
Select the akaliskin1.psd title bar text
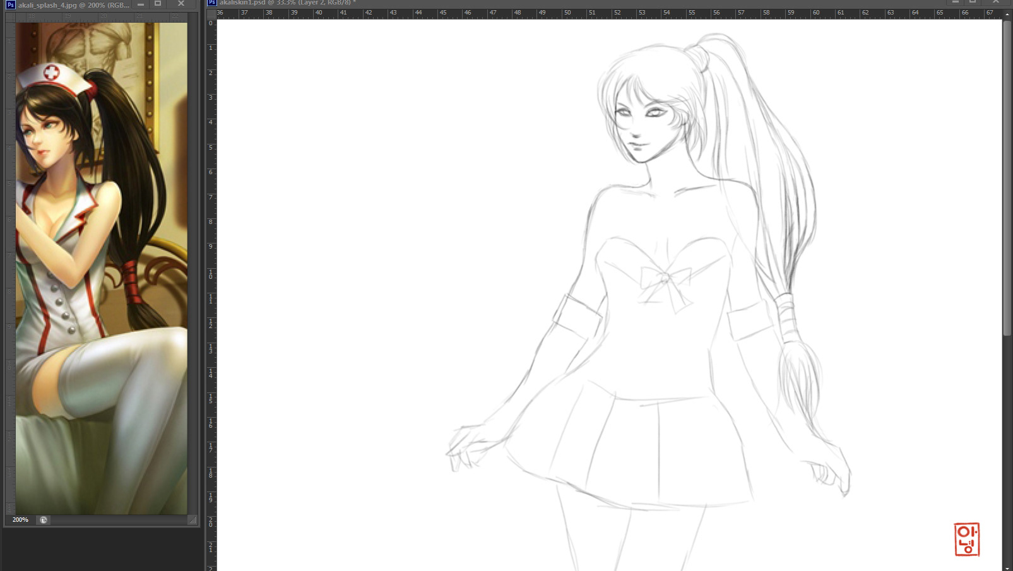coord(287,3)
